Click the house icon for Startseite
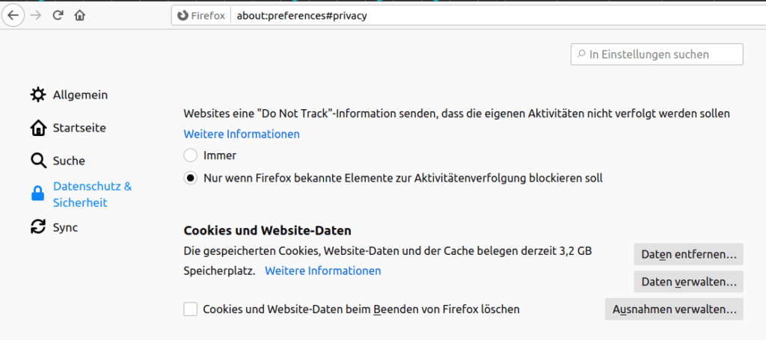 (38, 129)
